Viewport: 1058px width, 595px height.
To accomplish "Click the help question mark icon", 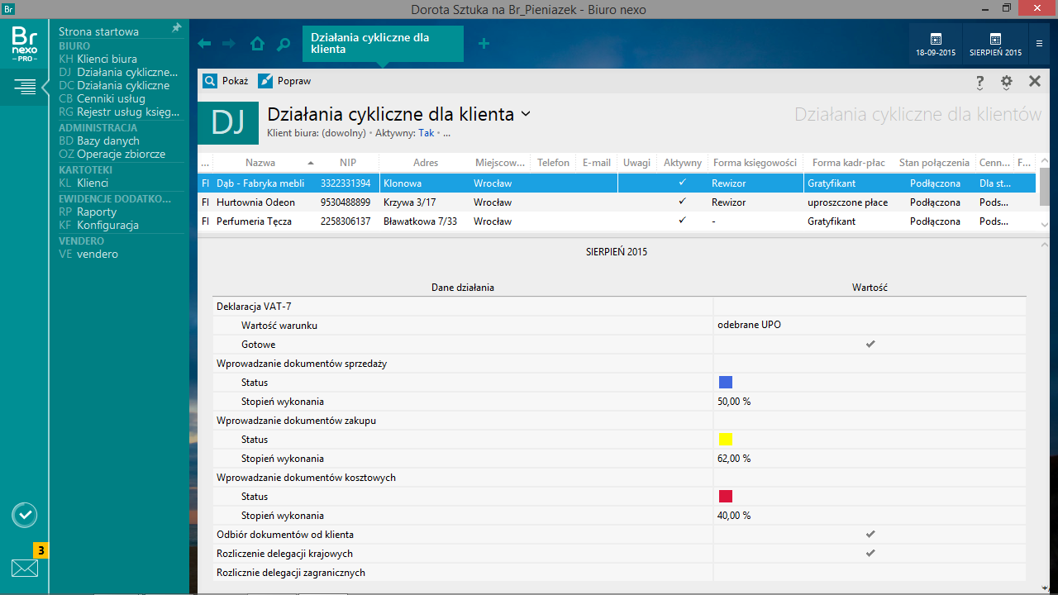I will (x=980, y=82).
